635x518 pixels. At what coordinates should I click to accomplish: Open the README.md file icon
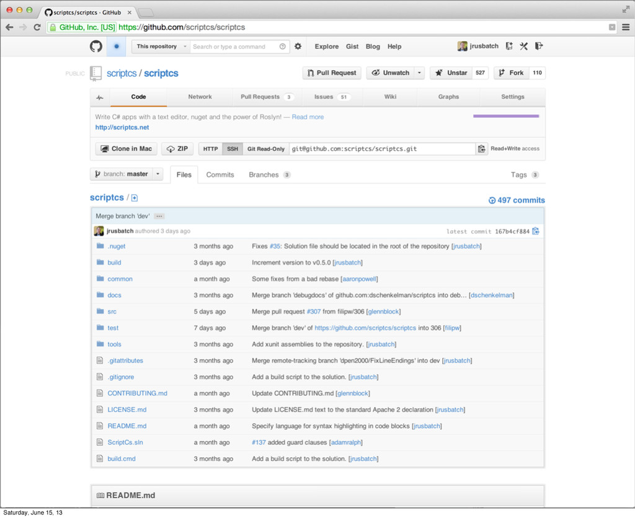[x=100, y=426]
